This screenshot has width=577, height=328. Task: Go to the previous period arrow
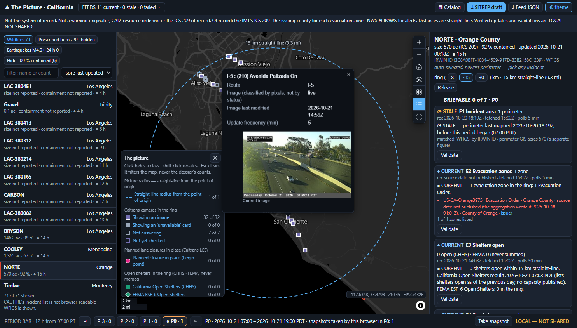tap(84, 321)
